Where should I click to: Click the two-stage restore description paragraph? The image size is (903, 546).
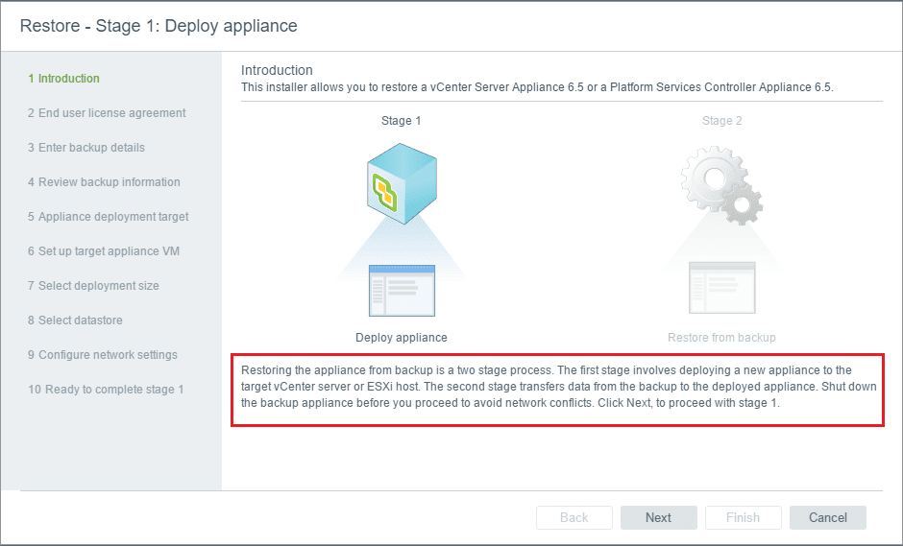(557, 387)
